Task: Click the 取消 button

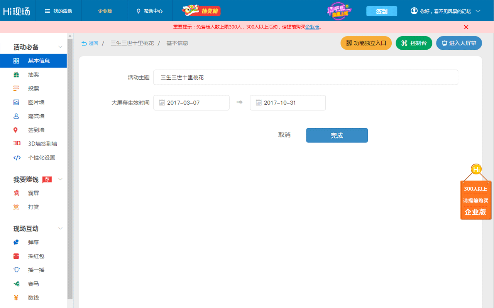Action: 284,135
